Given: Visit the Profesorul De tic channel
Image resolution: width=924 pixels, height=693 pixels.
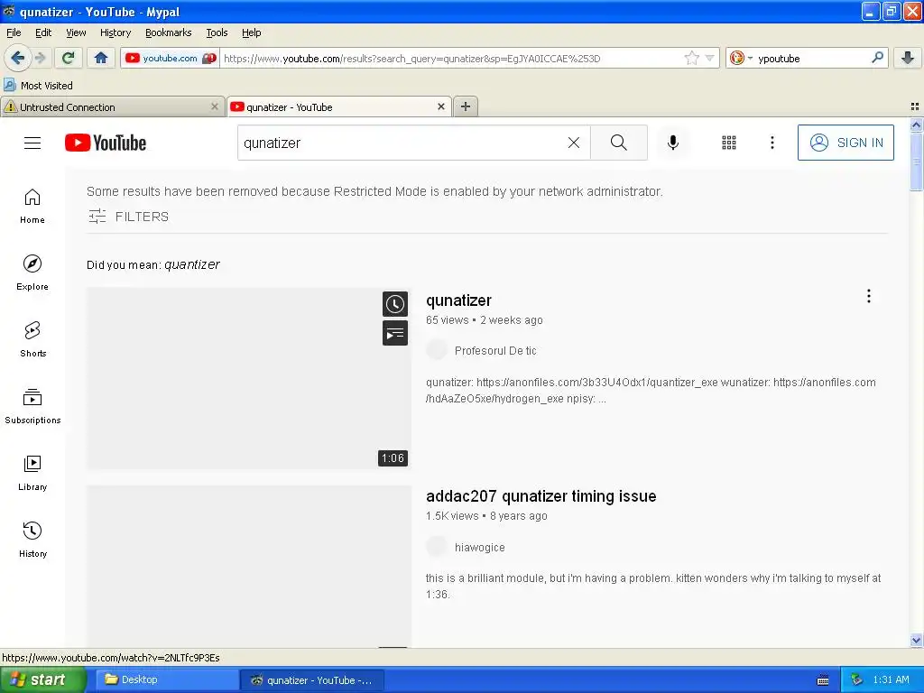Looking at the screenshot, I should pos(495,351).
